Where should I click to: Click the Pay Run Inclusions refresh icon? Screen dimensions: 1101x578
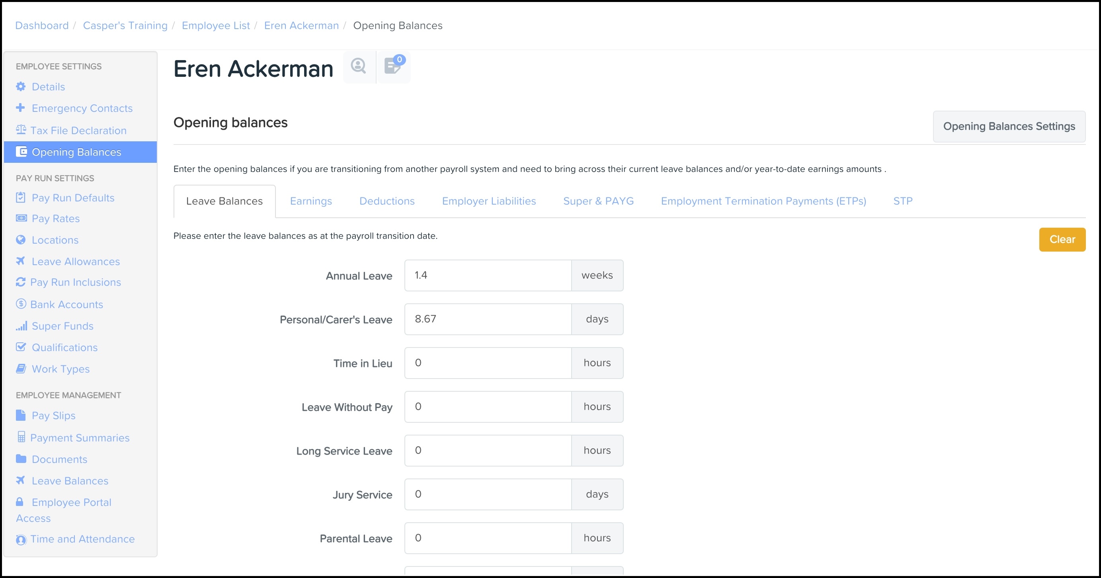[21, 282]
